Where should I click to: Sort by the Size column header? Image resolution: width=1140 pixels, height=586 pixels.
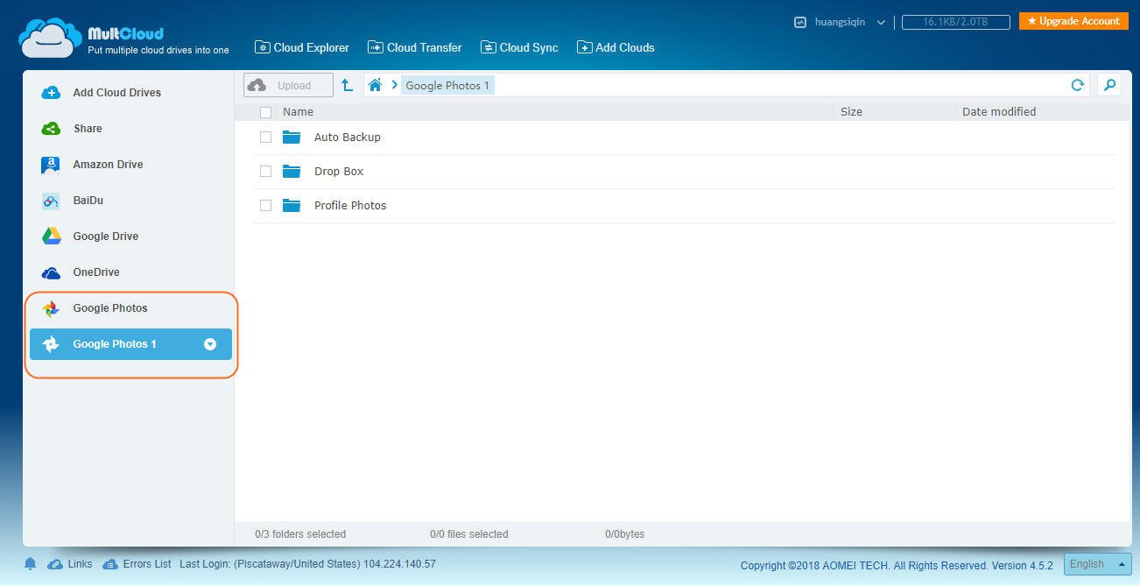click(x=851, y=111)
